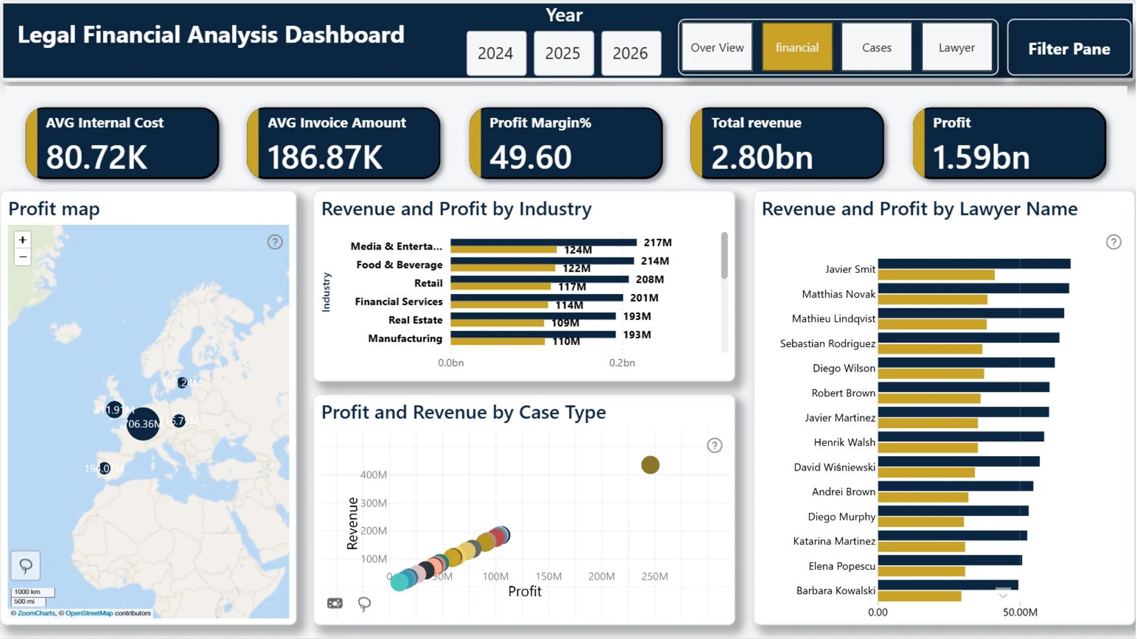
Task: Click the fit-to-view icon below the scatter chart
Action: pos(335,603)
